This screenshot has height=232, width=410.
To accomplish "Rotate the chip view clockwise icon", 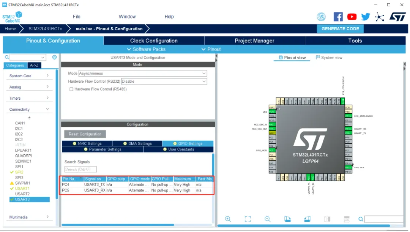I will point(287,219).
